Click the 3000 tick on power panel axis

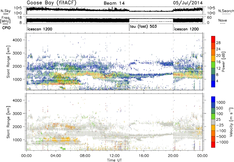coord(17,53)
